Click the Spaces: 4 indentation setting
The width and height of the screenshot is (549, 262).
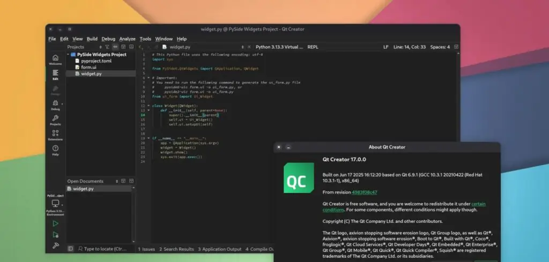(440, 47)
